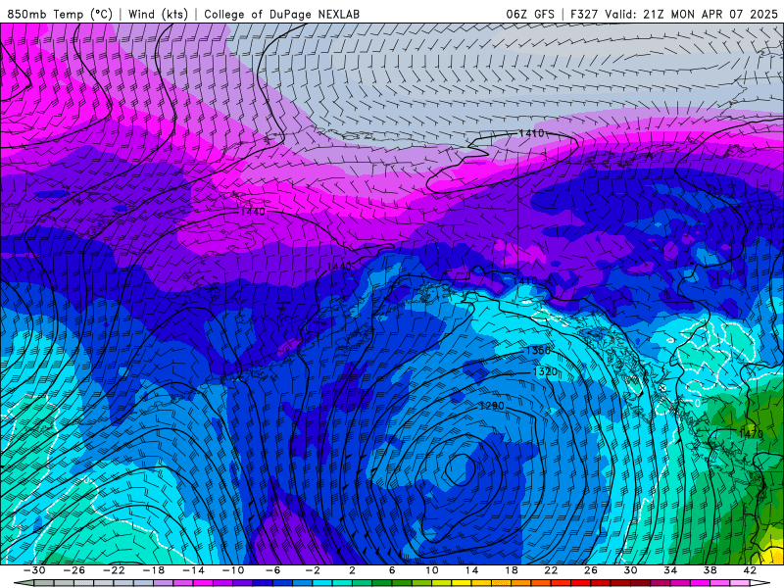
Task: Click the innermost closed contour of the low
Action: point(460,469)
